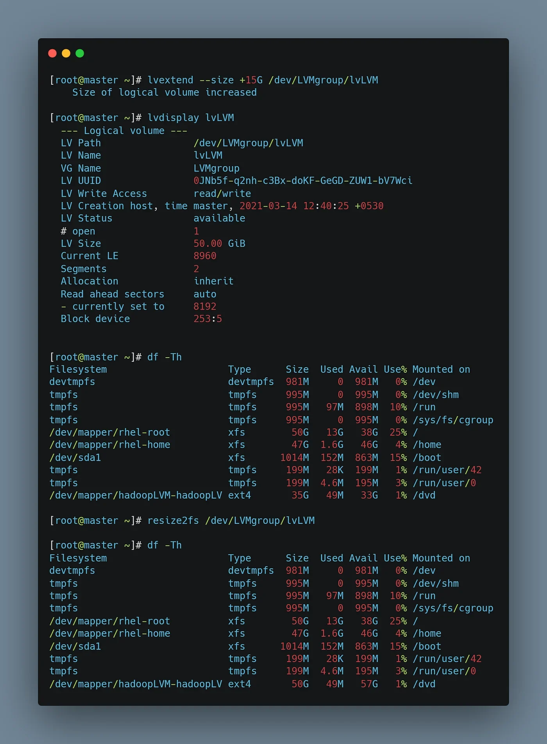Click 'Read ahead sectors' value 'auto'
547x744 pixels.
point(205,294)
